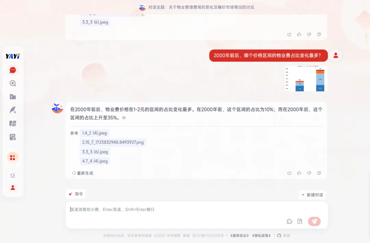Open the task list icon in the sidebar
The image size is (370, 243).
(x=13, y=175)
